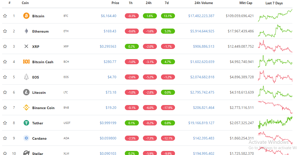Click Stellar volume $194,995,402
The image size is (297, 155).
point(204,153)
